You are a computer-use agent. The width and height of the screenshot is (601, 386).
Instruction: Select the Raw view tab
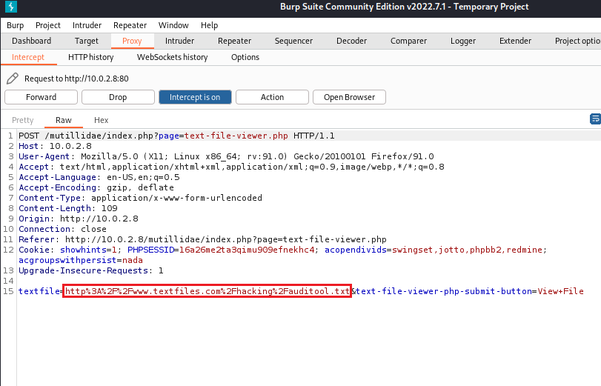pyautogui.click(x=64, y=120)
